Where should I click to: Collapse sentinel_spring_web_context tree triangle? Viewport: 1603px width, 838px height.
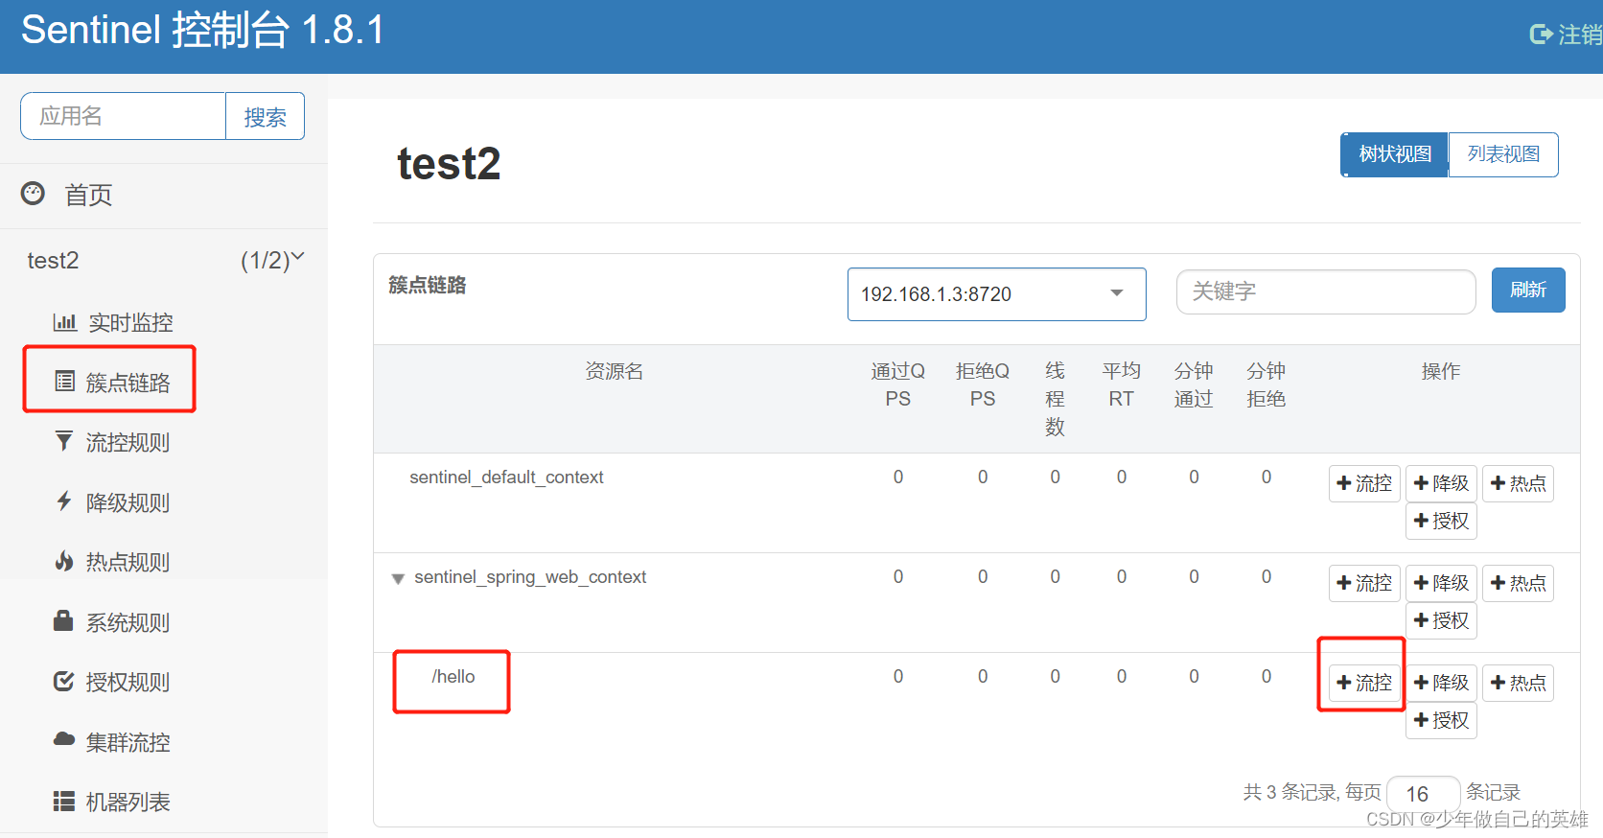pos(398,578)
